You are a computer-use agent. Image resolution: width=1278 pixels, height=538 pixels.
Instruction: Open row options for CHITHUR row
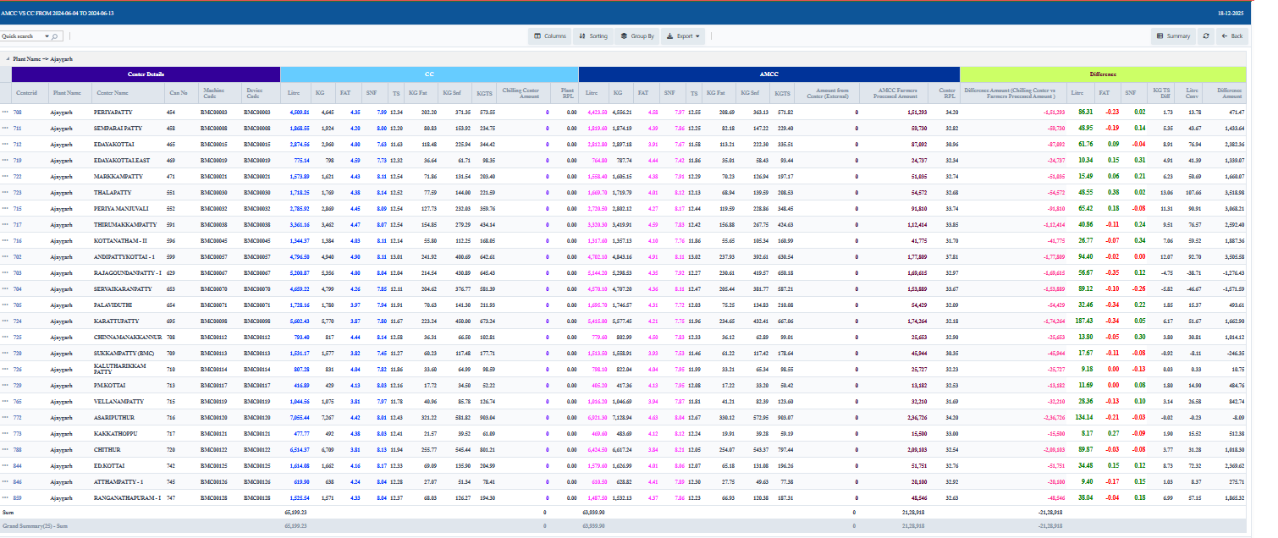pyautogui.click(x=5, y=449)
